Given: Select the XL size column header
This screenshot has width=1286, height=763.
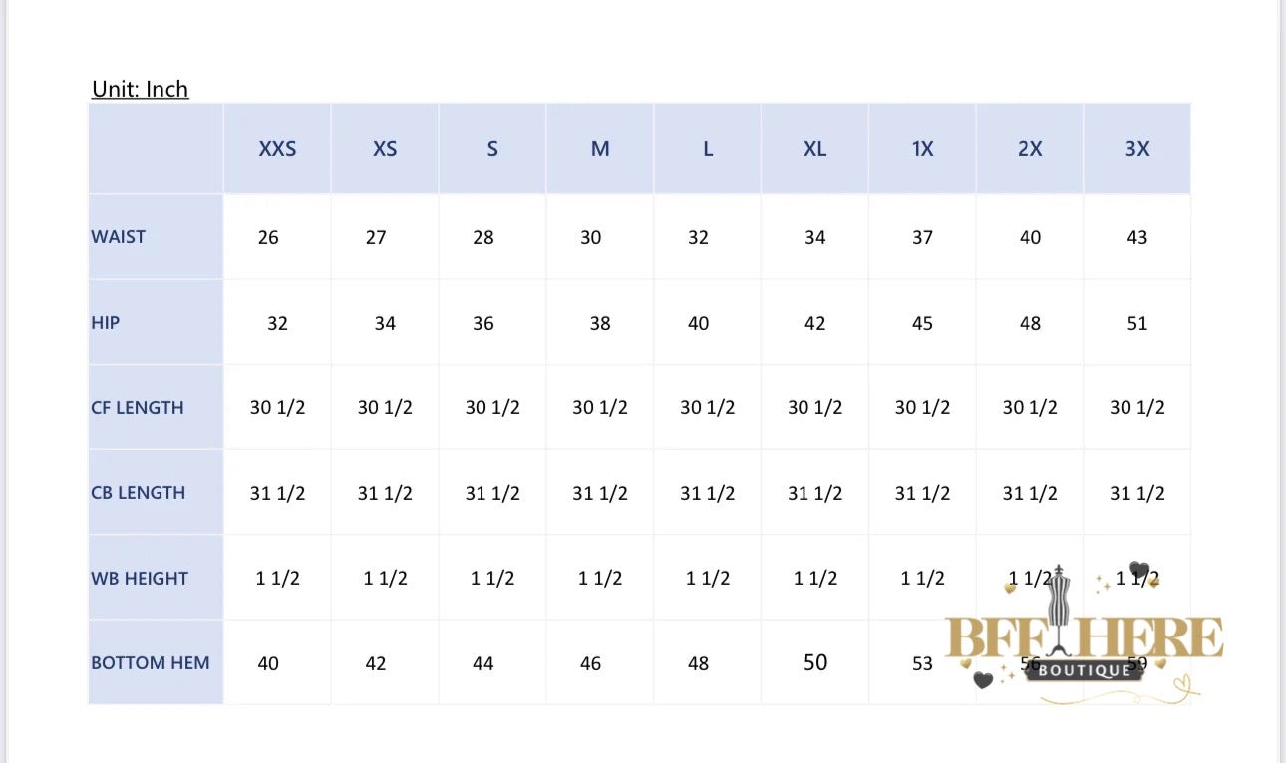Looking at the screenshot, I should (x=814, y=149).
